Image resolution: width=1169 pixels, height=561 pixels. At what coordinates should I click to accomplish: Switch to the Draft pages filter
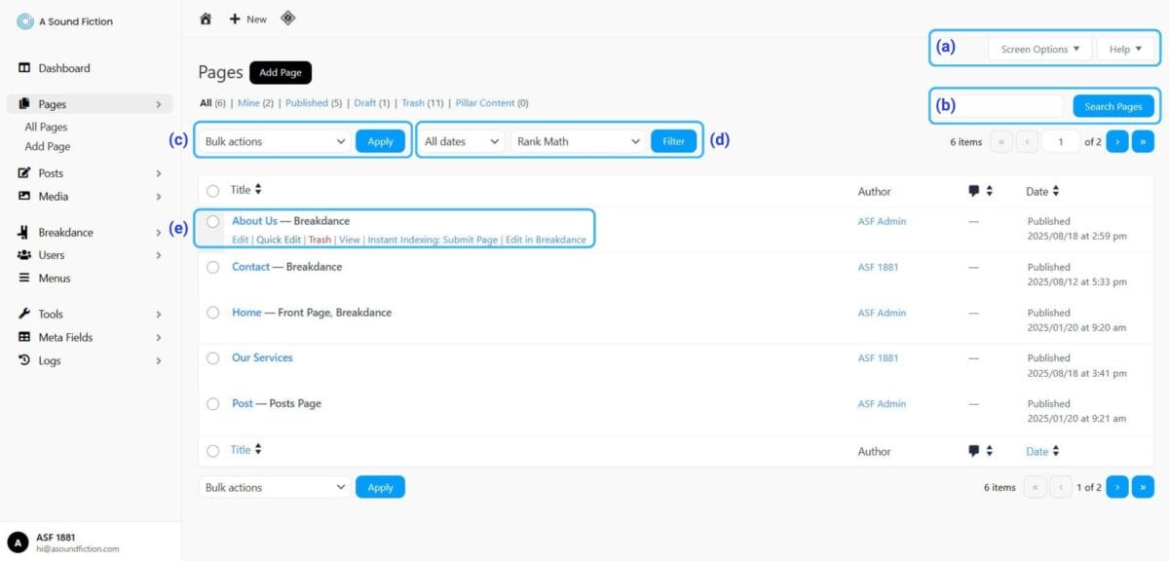point(363,102)
